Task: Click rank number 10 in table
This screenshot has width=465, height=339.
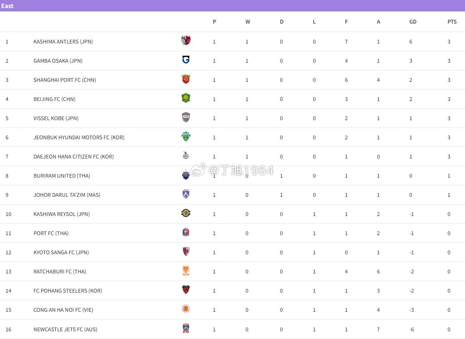Action: pos(8,214)
